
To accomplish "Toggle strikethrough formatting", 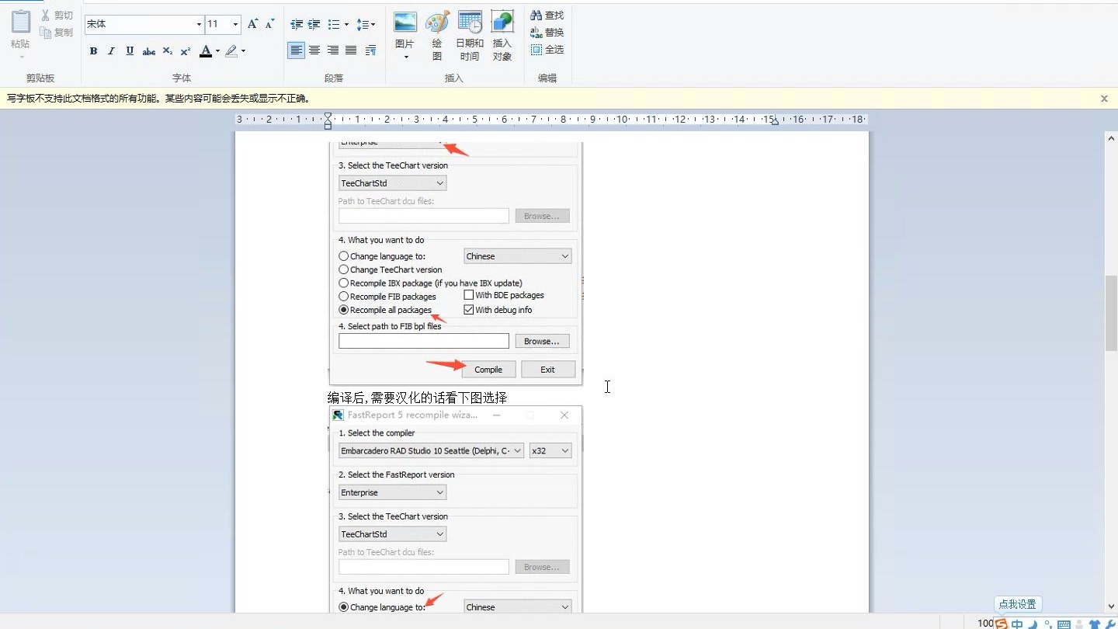I will [148, 51].
